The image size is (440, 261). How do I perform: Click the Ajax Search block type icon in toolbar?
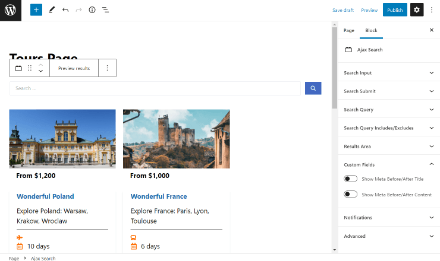(x=18, y=68)
